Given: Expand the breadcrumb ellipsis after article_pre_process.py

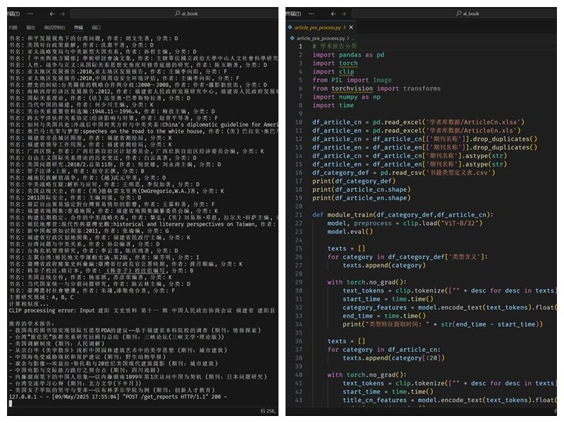Looking at the screenshot, I should (x=355, y=38).
